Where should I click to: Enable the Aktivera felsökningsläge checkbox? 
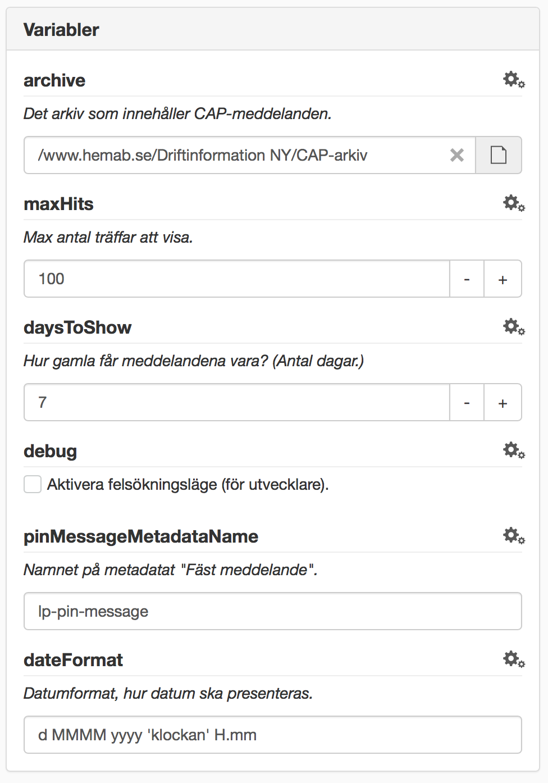33,484
